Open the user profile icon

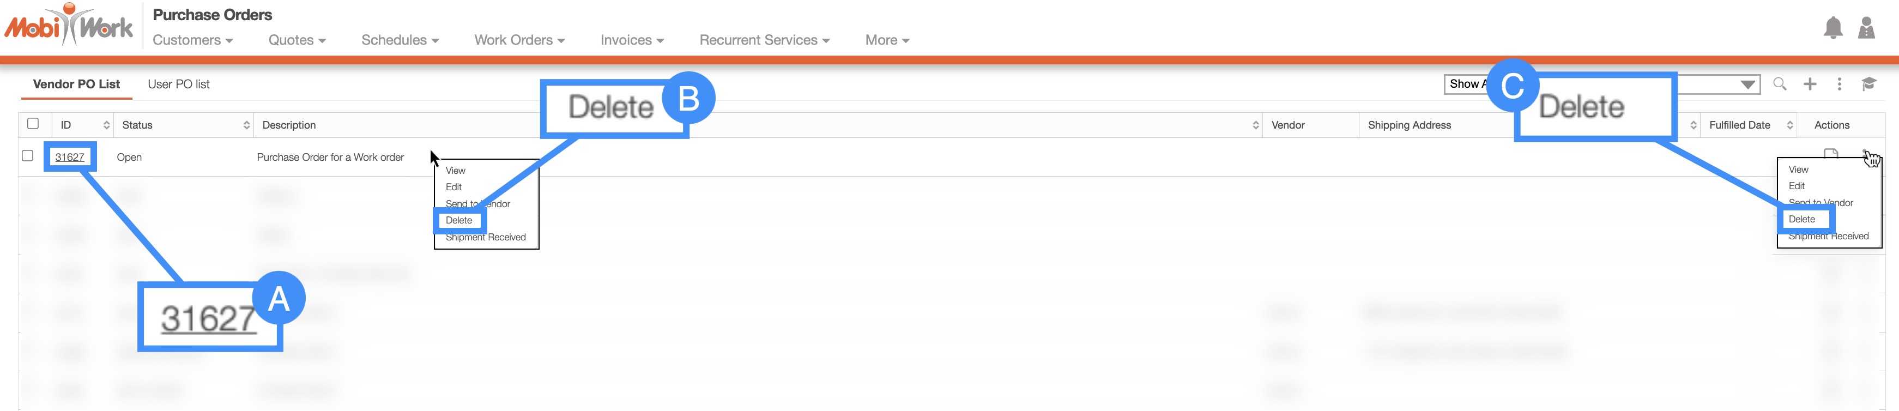point(1866,28)
